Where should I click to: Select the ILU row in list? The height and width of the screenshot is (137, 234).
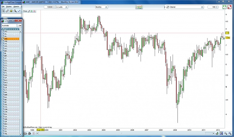pyautogui.click(x=10, y=80)
